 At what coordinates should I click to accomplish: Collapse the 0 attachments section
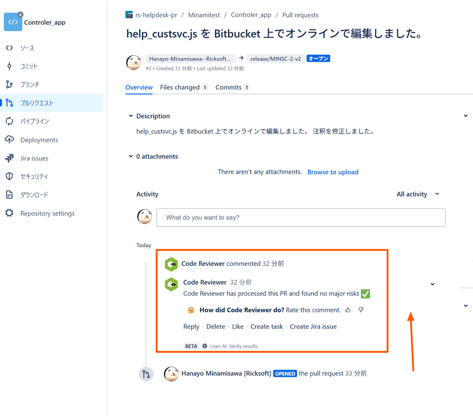pos(131,156)
